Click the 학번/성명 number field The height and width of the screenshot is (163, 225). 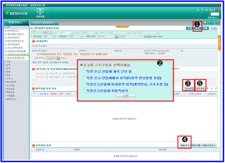[x=106, y=36]
